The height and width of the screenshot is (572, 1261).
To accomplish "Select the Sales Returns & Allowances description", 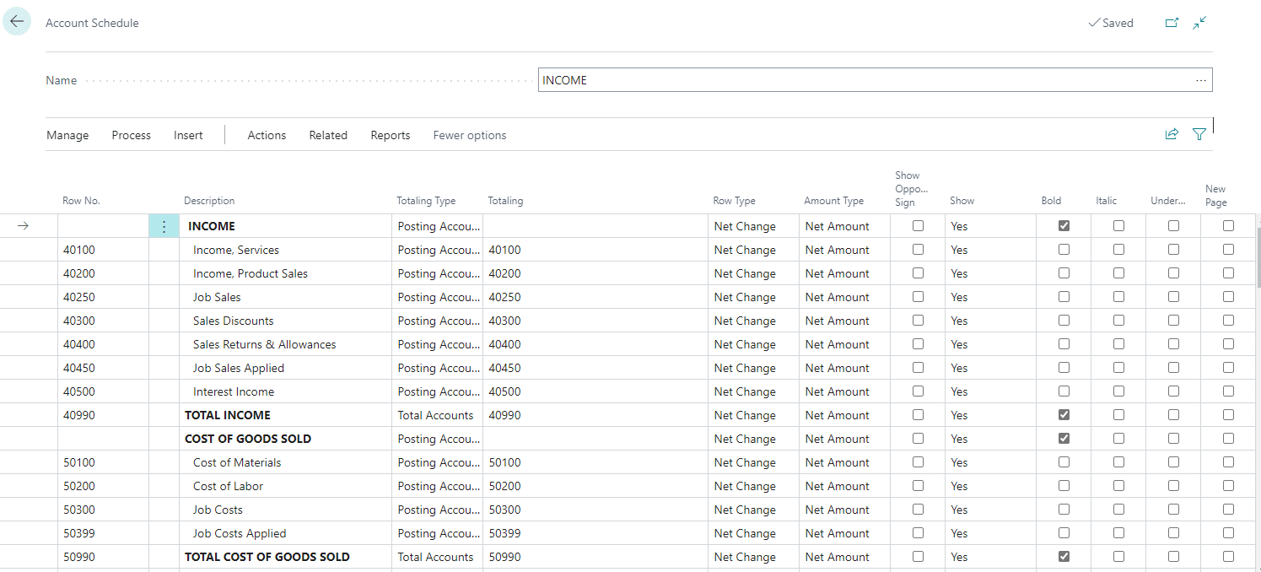I will pos(285,344).
